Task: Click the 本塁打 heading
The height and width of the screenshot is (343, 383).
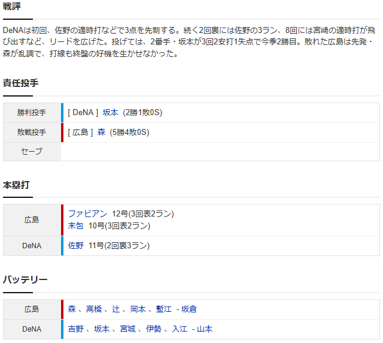Action: click(x=16, y=185)
